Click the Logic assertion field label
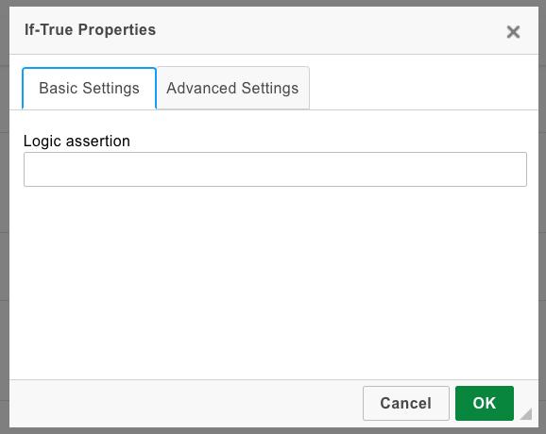546x434 pixels. tap(77, 141)
